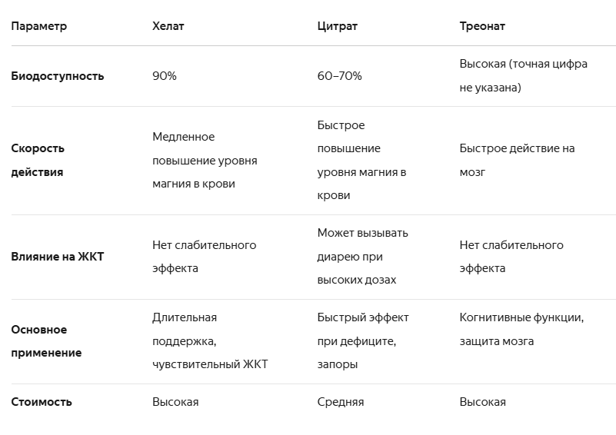The width and height of the screenshot is (616, 435).
Task: Click the Медленное повышение уровня магния cell
Action: click(205, 160)
